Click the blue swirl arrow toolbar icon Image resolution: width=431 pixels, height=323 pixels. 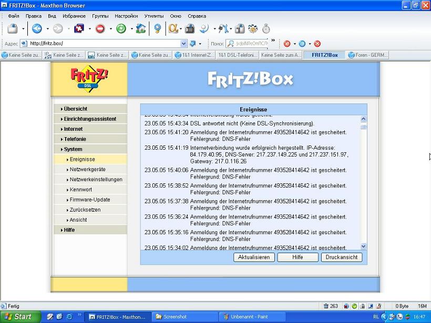point(204,28)
